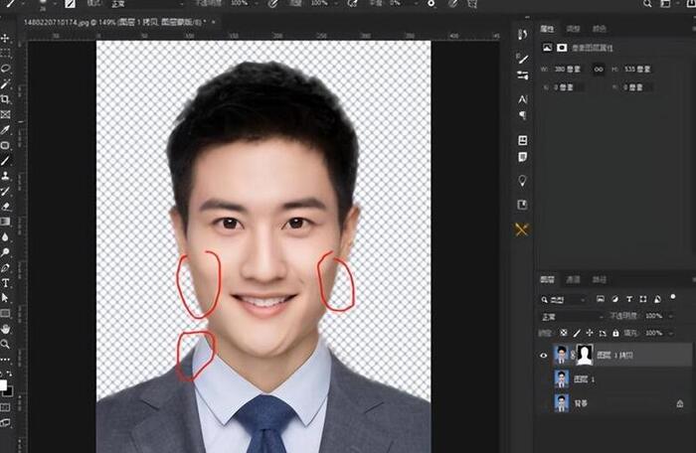Select the vector mask icon in Properties

[x=562, y=48]
